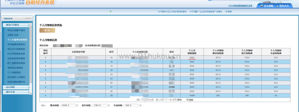Open the 关于暂时关闭工伤相关程序的通知 notice
299x112 pixels.
point(172,12)
